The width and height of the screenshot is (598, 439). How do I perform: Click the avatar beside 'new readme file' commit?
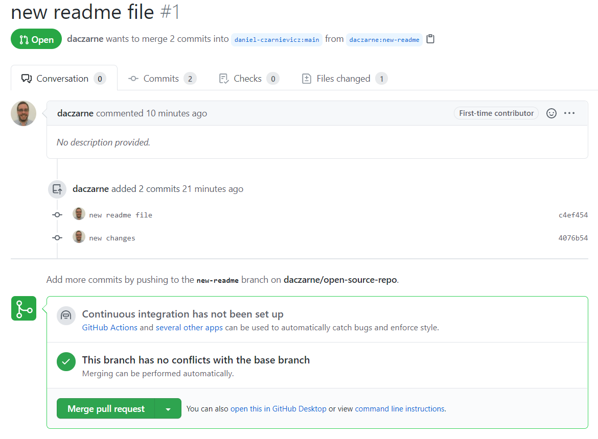[79, 214]
